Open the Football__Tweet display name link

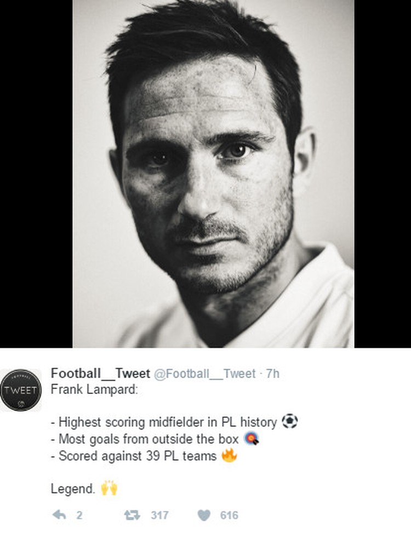click(100, 373)
